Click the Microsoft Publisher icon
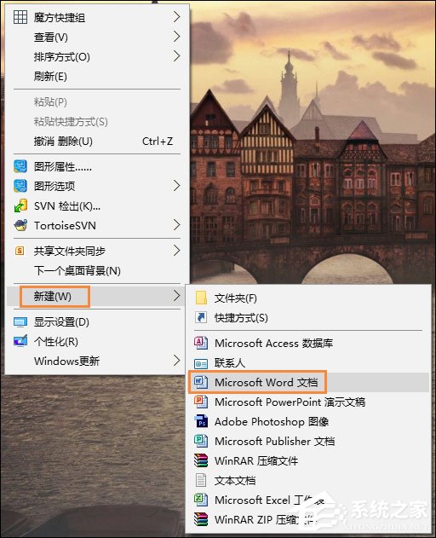Image resolution: width=436 pixels, height=538 pixels. pos(201,441)
